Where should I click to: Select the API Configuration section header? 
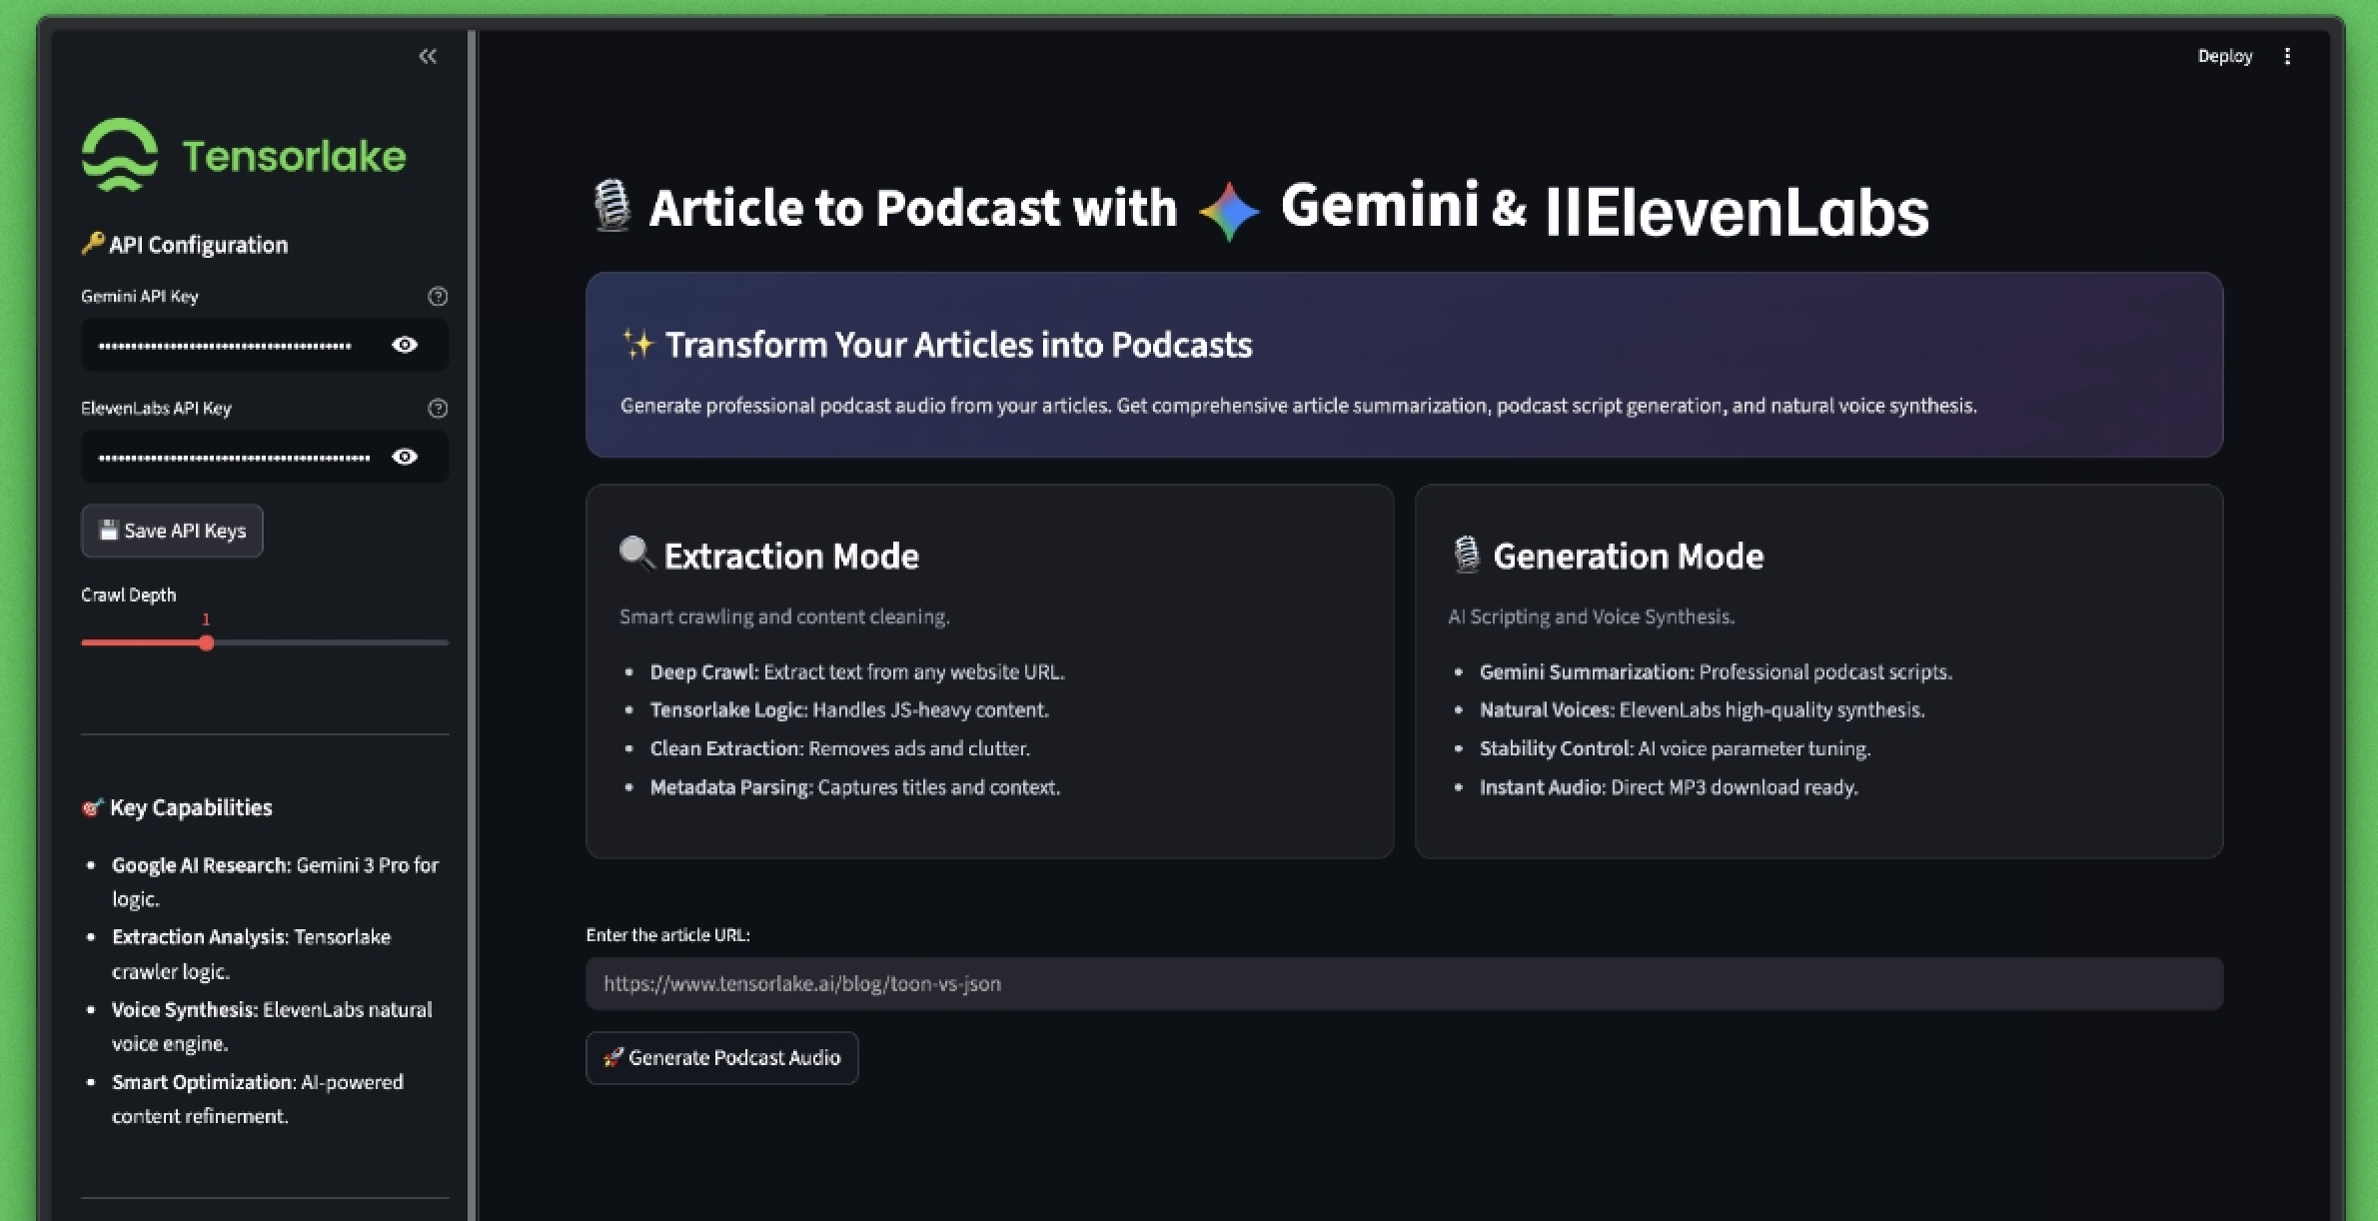pos(184,244)
